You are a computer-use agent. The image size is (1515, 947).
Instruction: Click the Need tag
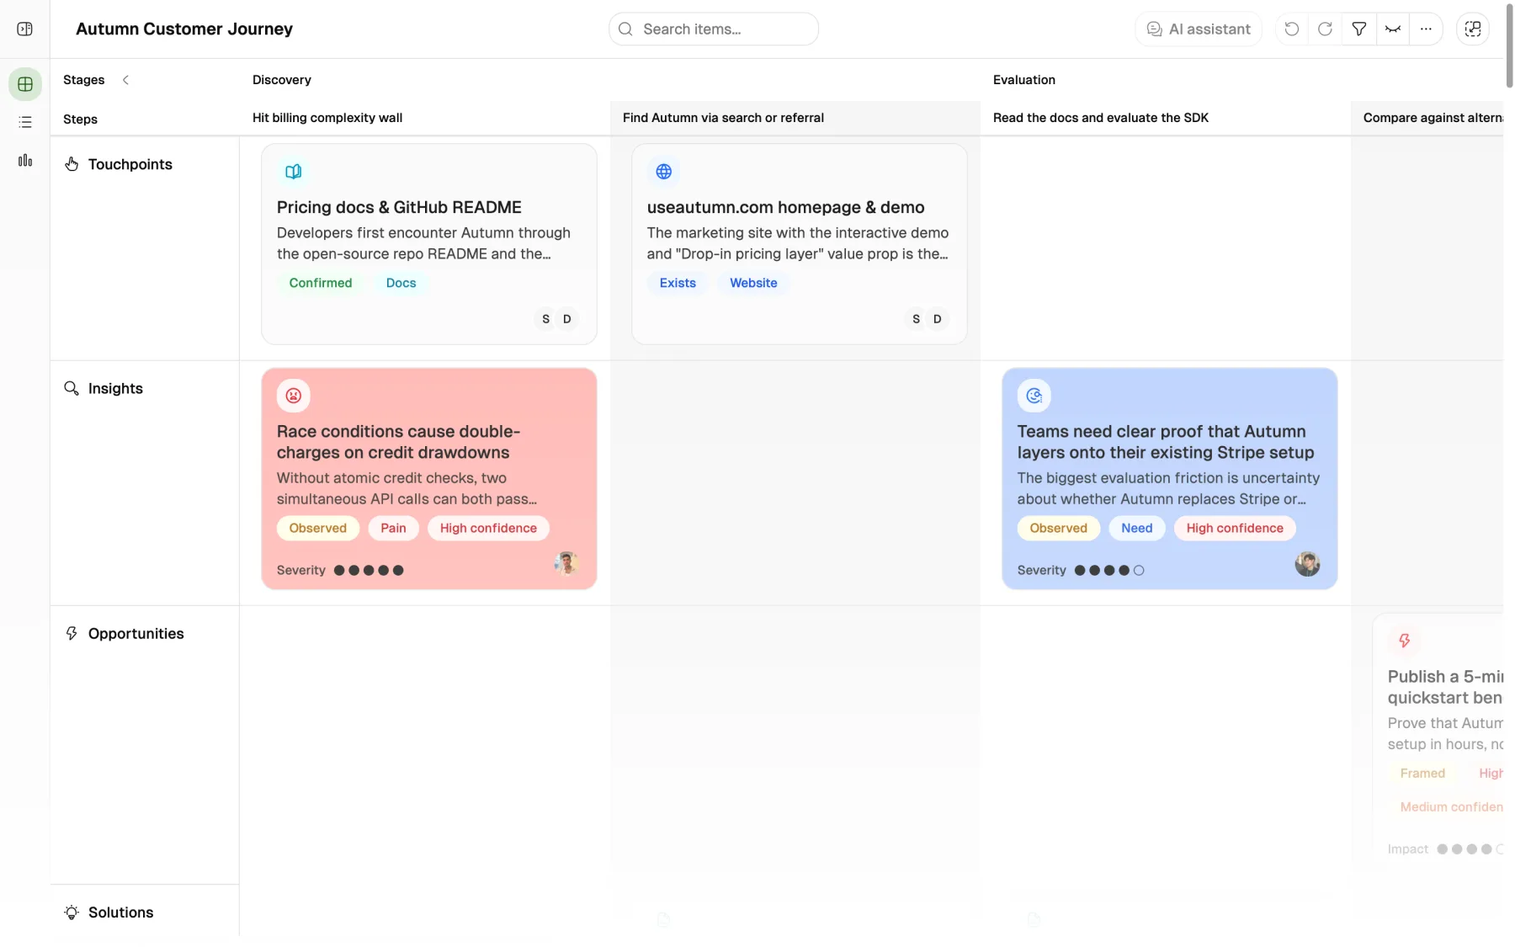pos(1136,528)
